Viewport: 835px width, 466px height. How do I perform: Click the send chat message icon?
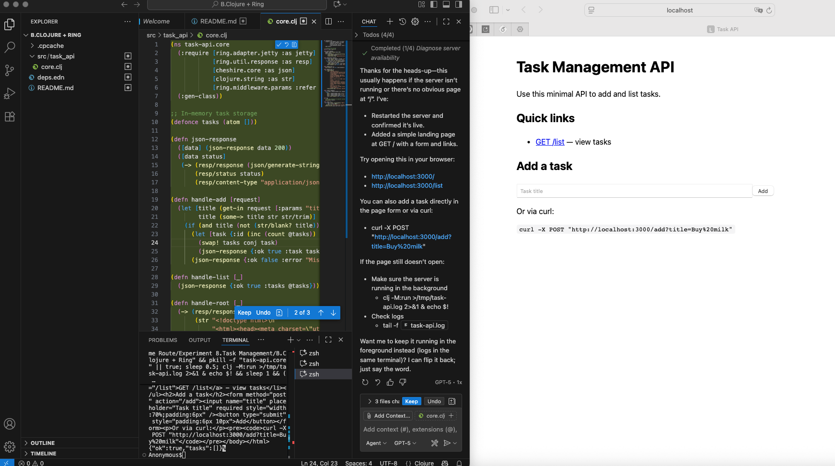tap(447, 443)
